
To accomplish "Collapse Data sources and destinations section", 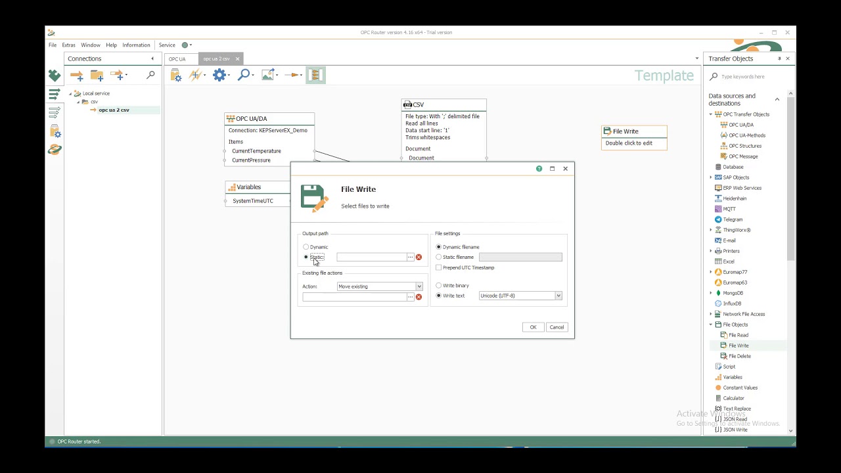I will click(x=777, y=100).
